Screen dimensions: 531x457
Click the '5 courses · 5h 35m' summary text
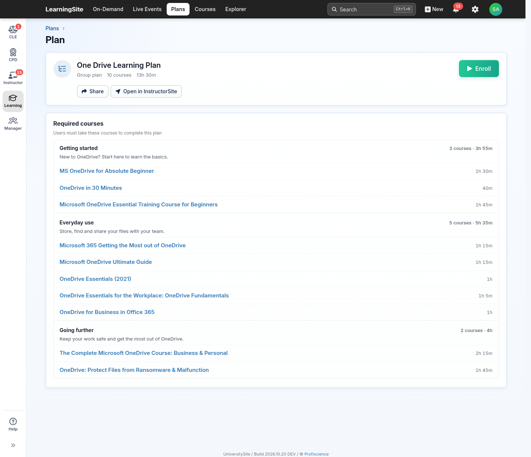(x=471, y=223)
